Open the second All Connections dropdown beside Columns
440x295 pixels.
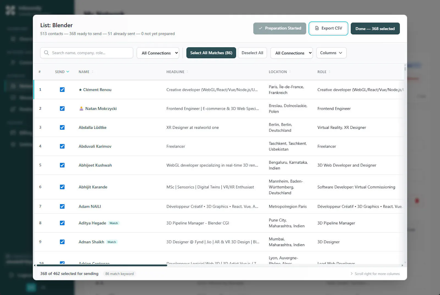[x=291, y=53]
